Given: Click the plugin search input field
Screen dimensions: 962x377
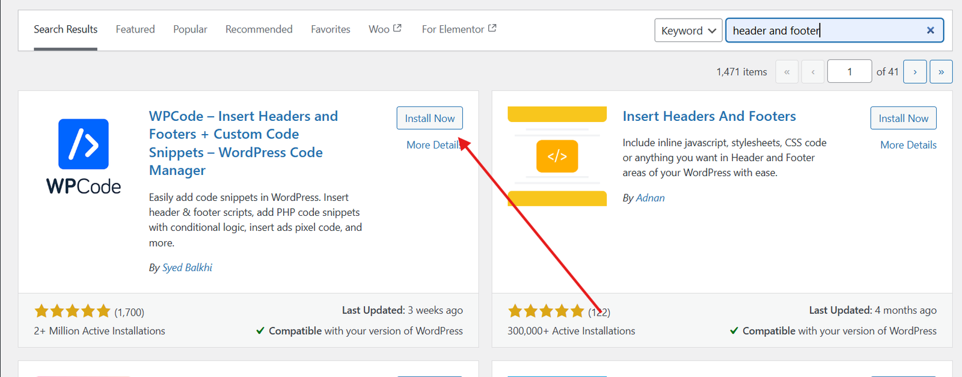Looking at the screenshot, I should [x=835, y=30].
